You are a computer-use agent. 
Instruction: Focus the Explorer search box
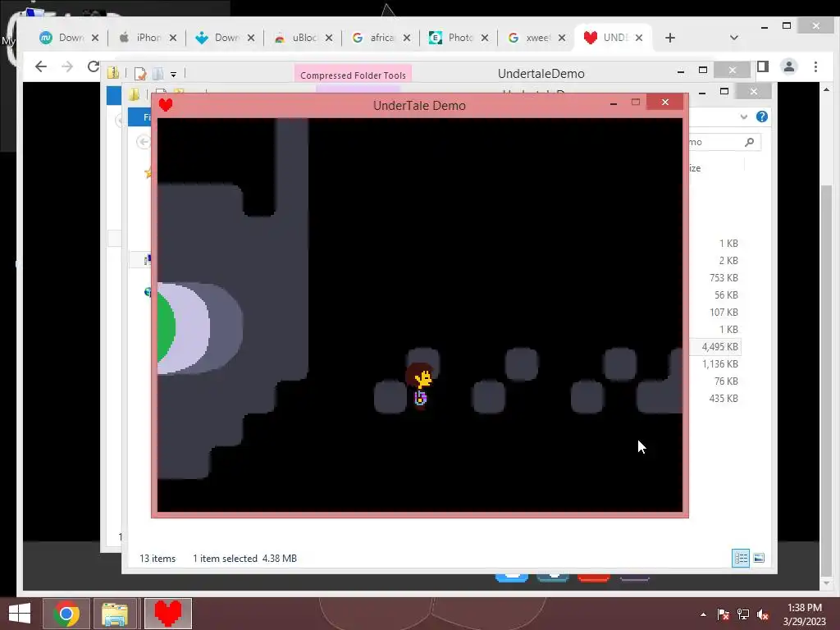tap(724, 142)
